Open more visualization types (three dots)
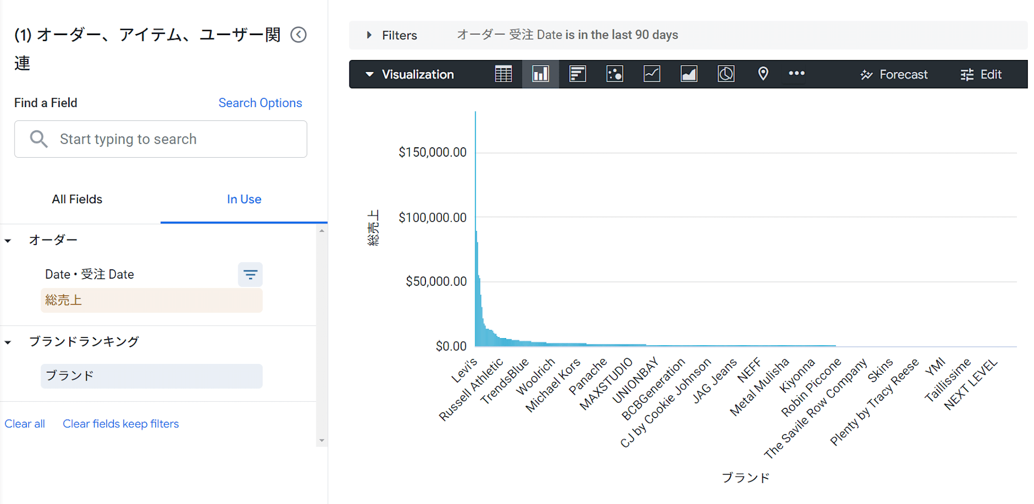Screen dimensions: 1034x504 coord(797,73)
